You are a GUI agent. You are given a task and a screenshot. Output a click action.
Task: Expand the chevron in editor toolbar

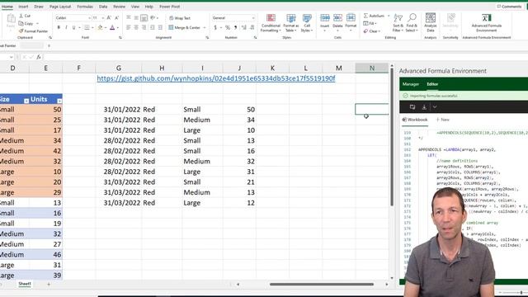pos(435,107)
